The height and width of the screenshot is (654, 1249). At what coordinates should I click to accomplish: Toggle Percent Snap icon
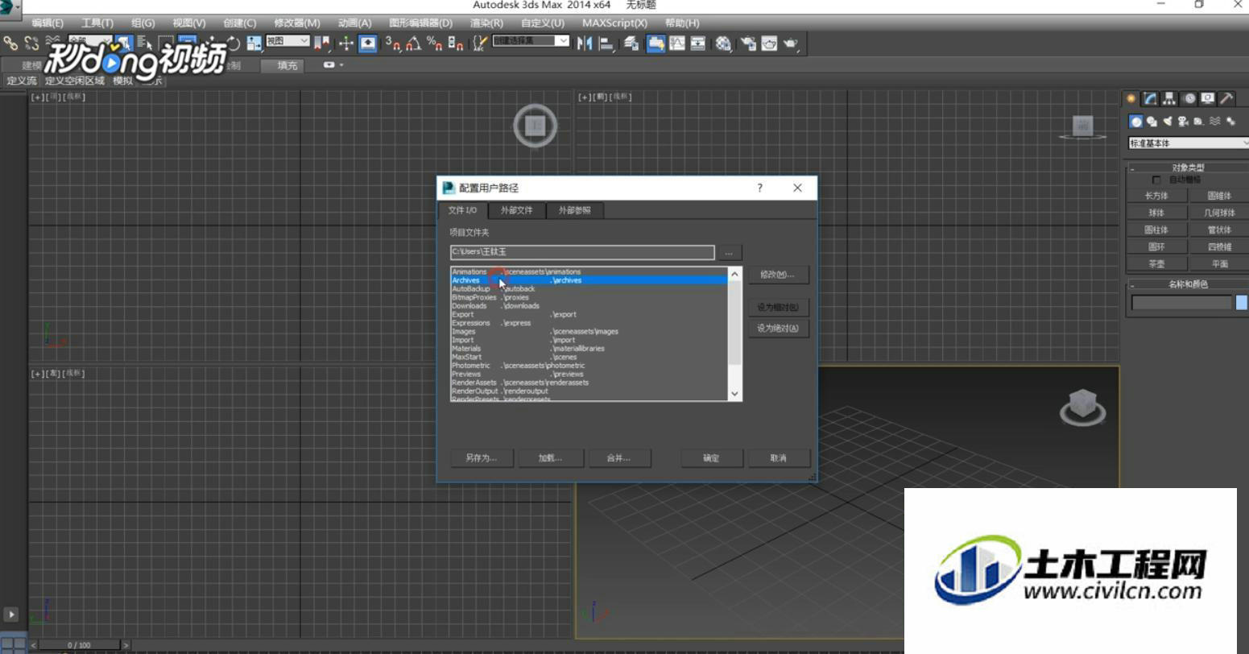[x=434, y=43]
